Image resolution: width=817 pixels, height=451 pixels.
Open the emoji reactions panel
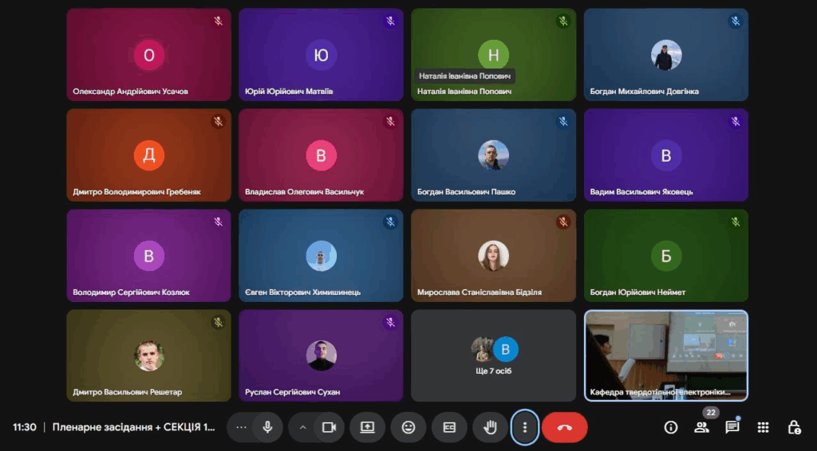(408, 427)
